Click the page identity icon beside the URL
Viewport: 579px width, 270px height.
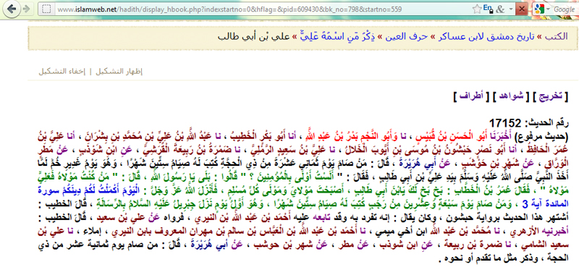pos(46,9)
